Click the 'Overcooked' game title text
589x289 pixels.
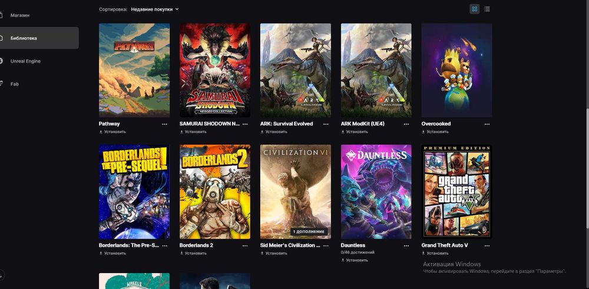[x=436, y=124]
